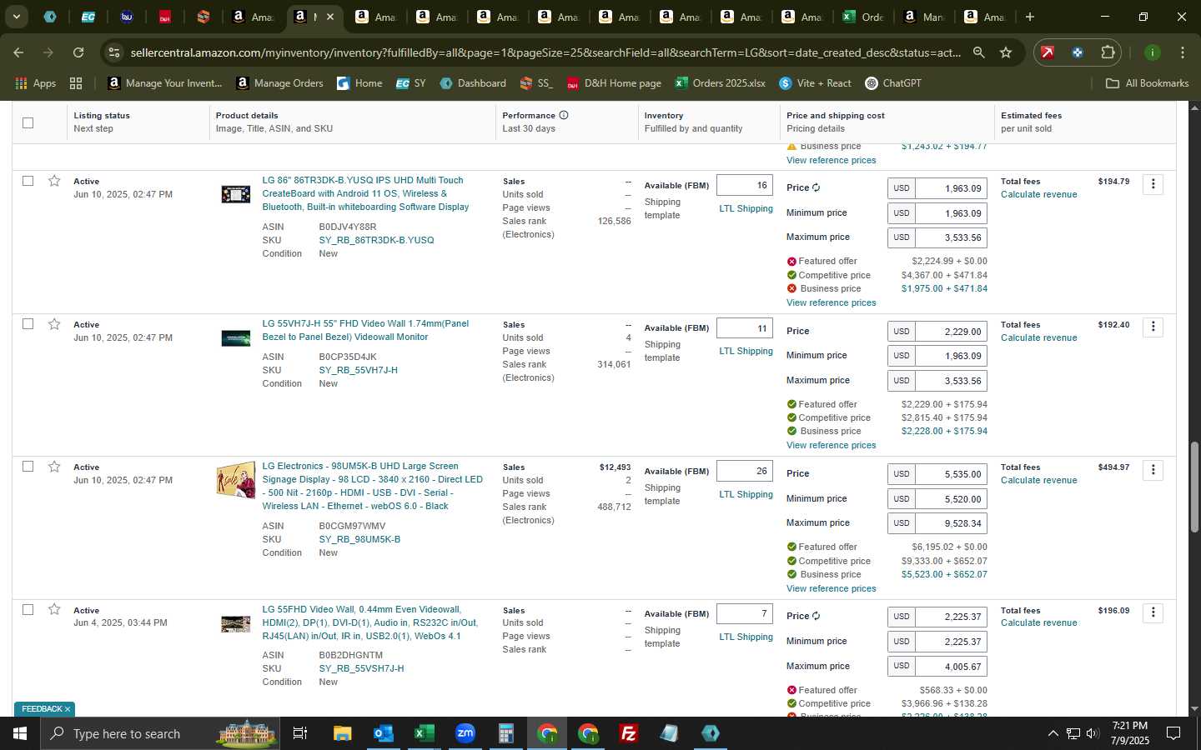Check the LG 55FHD Video Wall listing checkbox

tap(28, 609)
